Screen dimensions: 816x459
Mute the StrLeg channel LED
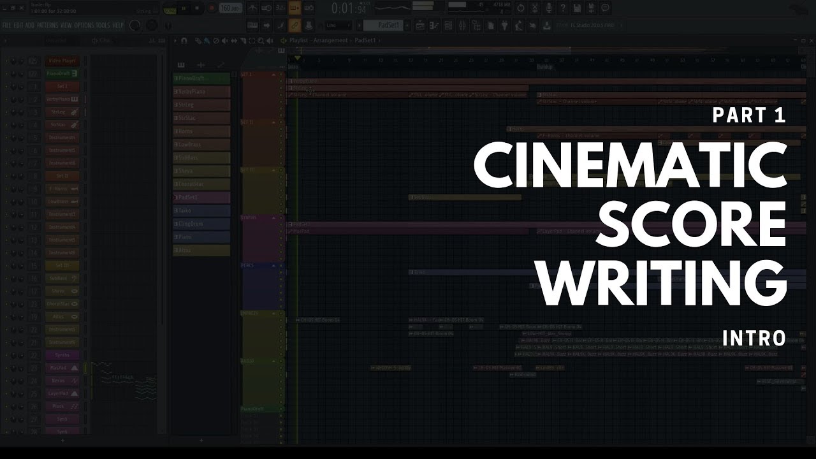(6, 112)
